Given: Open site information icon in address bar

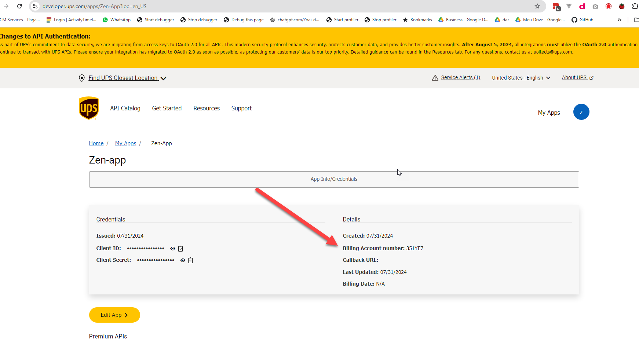Looking at the screenshot, I should 35,6.
